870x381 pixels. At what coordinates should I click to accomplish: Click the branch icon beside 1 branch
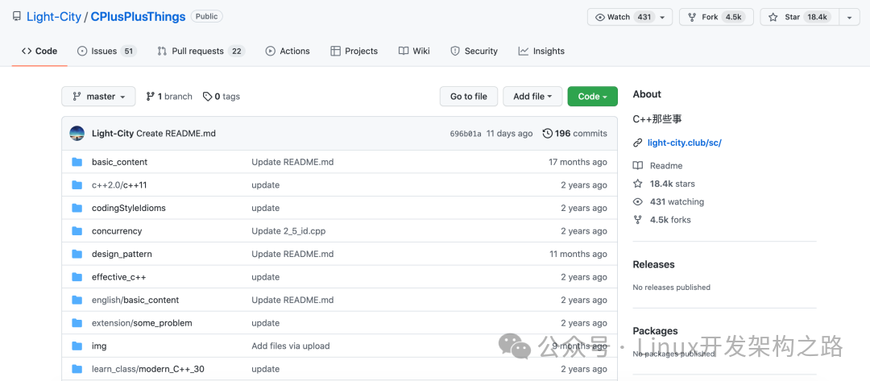tap(151, 97)
